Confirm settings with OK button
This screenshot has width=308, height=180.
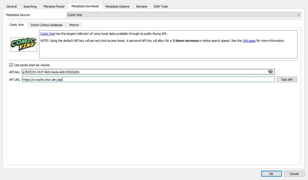point(272,174)
